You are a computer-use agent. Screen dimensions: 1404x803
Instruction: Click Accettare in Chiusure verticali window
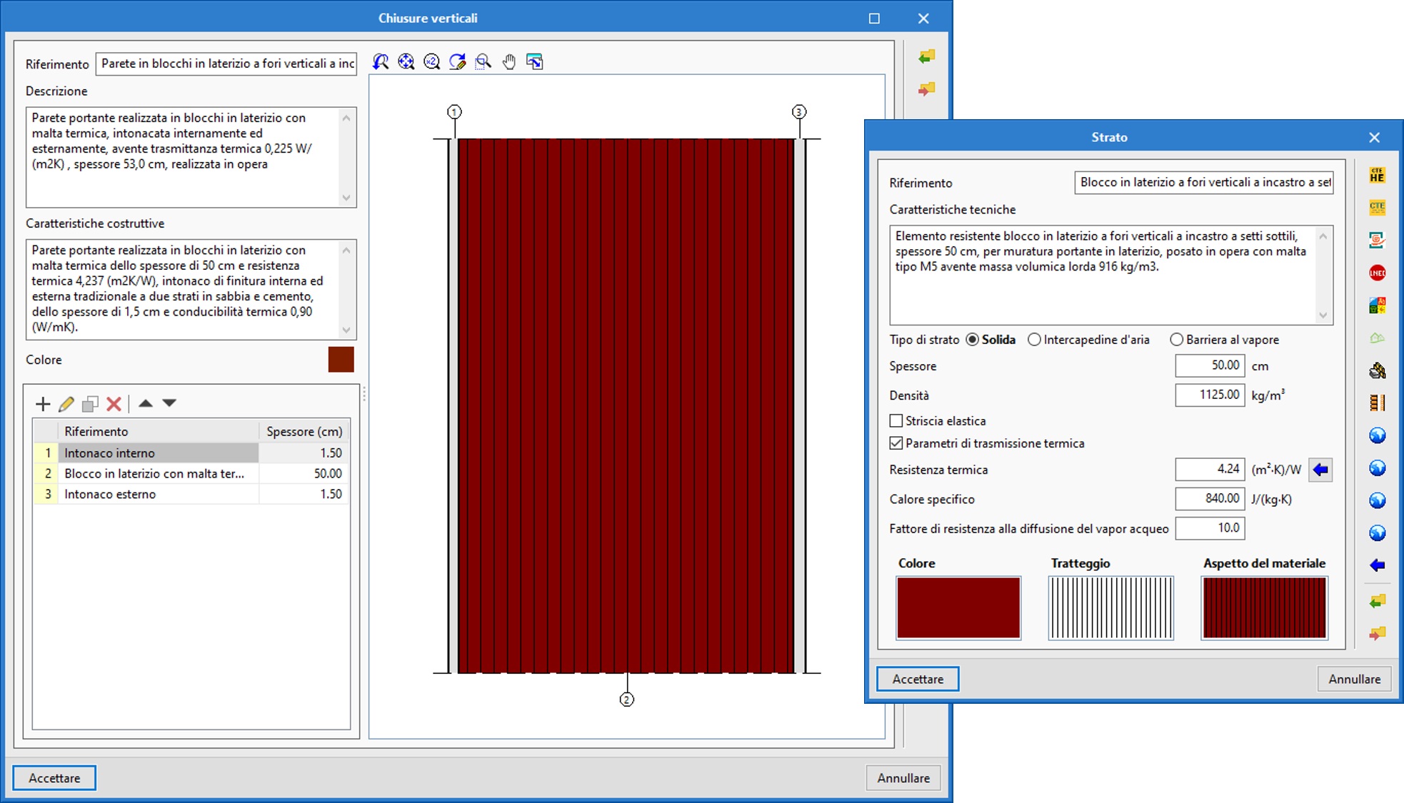pos(54,778)
